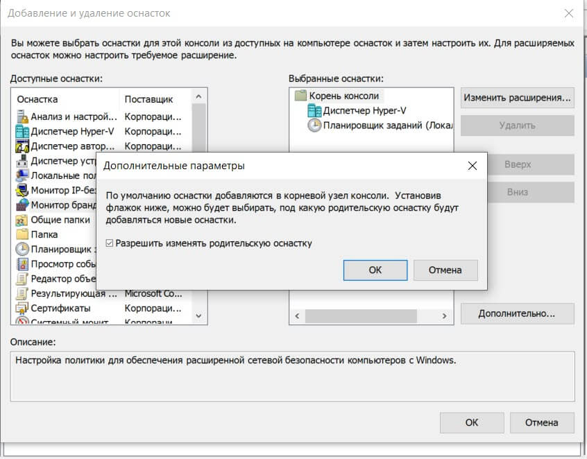Click the Результирующая... policy icon

(x=22, y=294)
